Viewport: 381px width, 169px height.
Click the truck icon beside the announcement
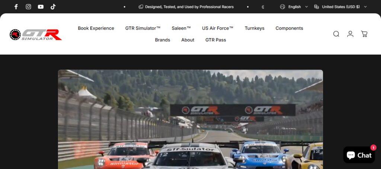pyautogui.click(x=141, y=7)
